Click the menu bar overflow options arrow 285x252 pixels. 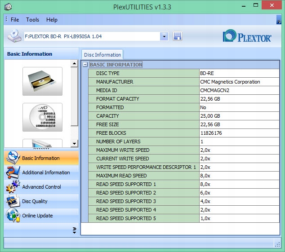[279, 20]
